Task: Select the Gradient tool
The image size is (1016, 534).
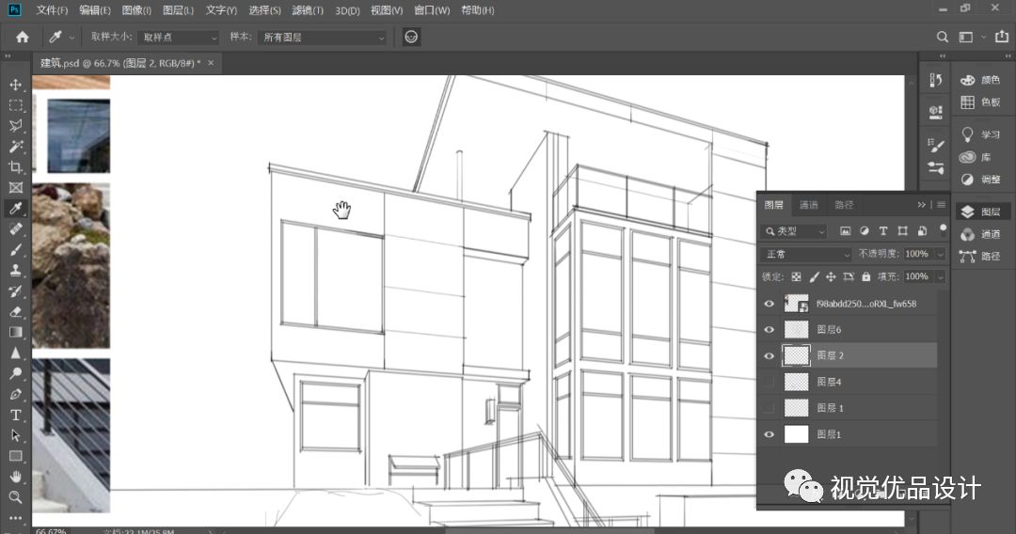Action: (x=16, y=332)
